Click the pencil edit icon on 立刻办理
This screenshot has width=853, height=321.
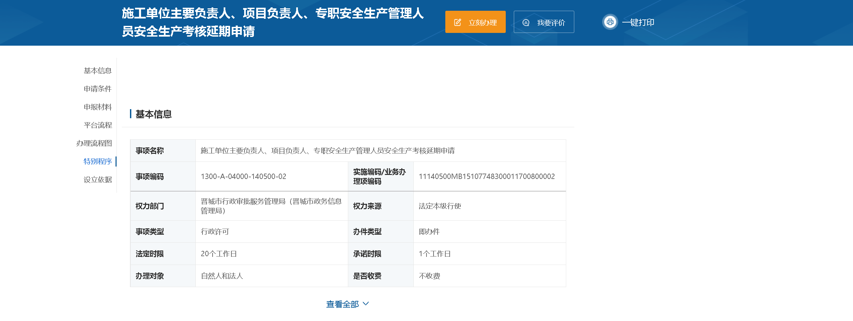457,22
